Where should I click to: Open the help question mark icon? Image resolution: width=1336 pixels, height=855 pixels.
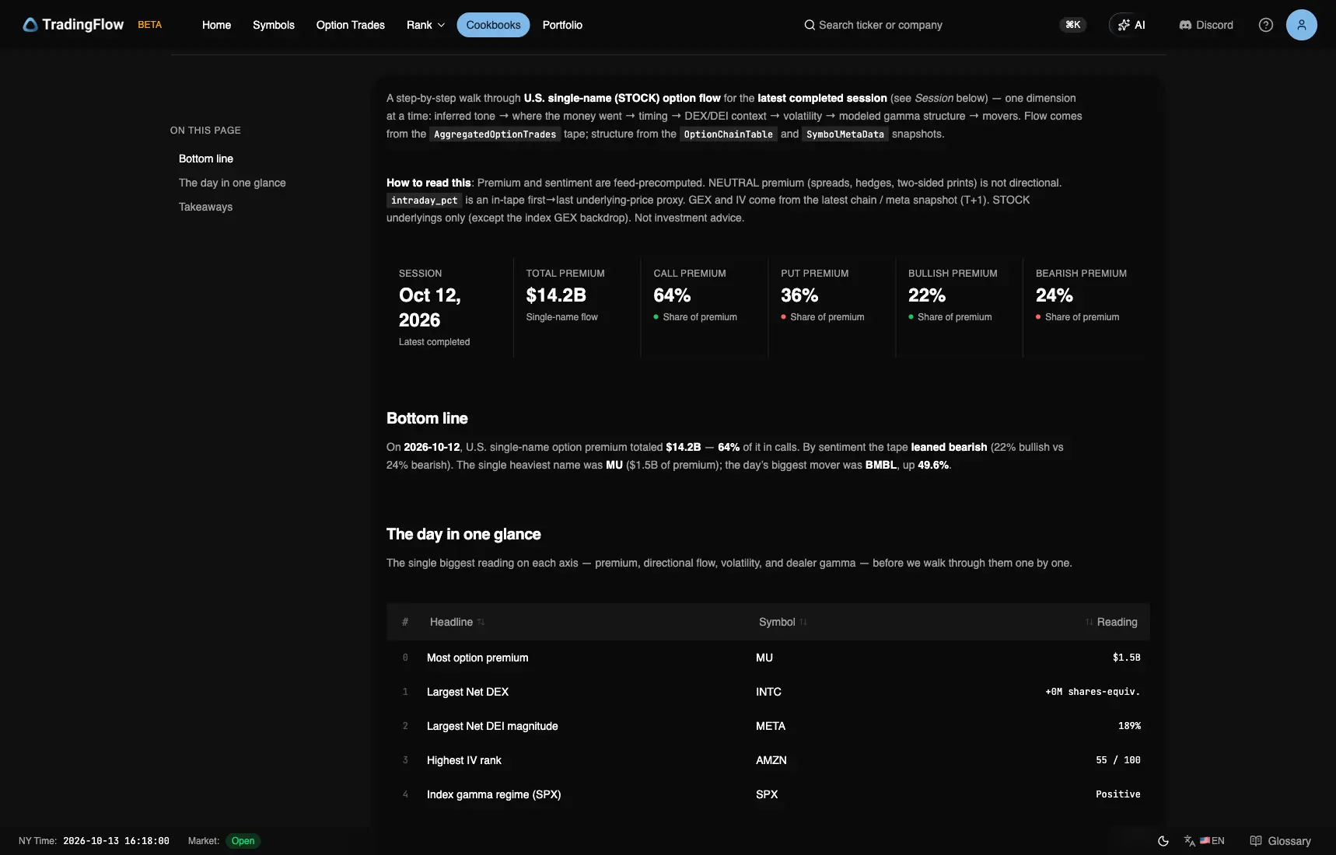pyautogui.click(x=1266, y=25)
